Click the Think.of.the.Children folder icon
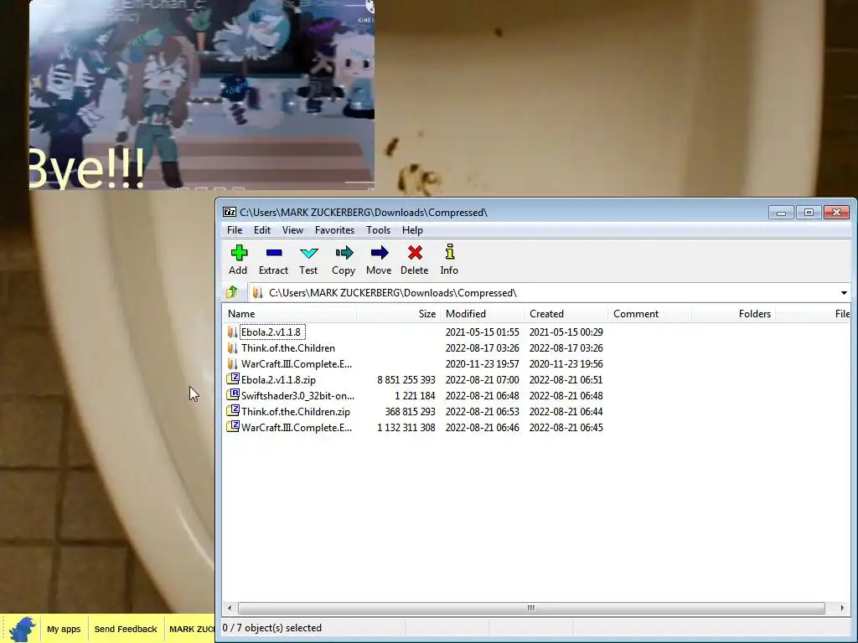 (x=233, y=347)
